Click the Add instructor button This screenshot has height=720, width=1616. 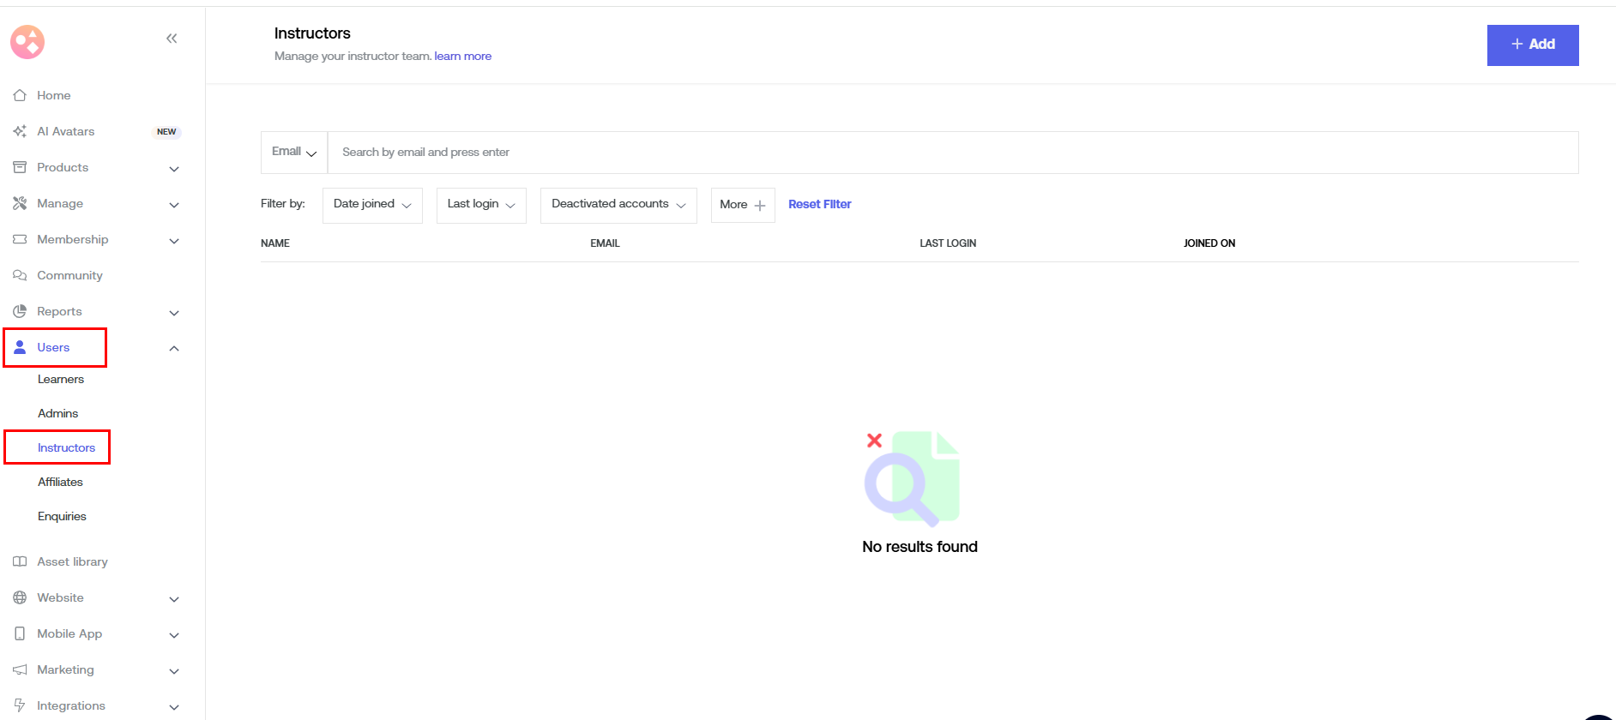[1532, 45]
